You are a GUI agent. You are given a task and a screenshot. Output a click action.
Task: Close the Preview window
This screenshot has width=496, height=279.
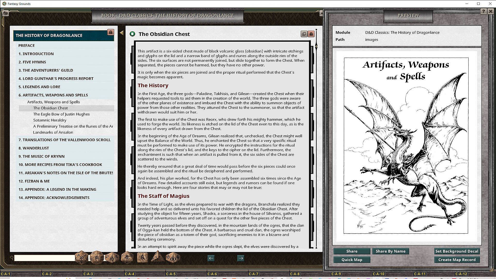coord(490,11)
